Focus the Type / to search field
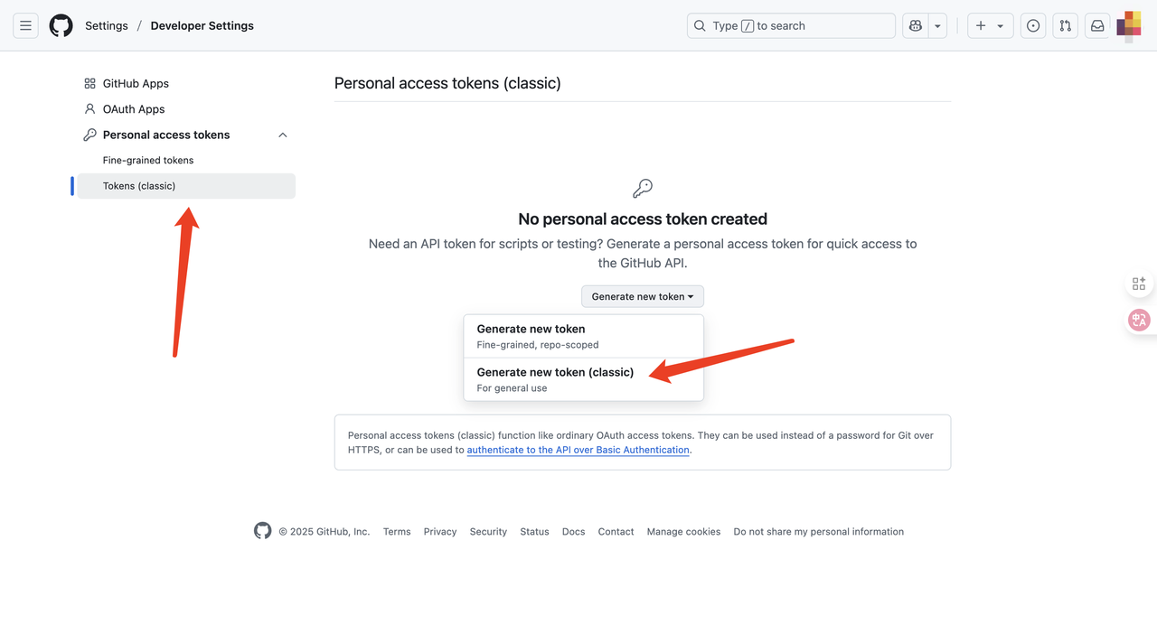Viewport: 1157px width, 624px height. [791, 26]
